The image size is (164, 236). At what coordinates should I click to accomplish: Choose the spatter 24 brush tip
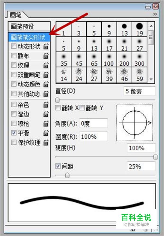point(79,75)
